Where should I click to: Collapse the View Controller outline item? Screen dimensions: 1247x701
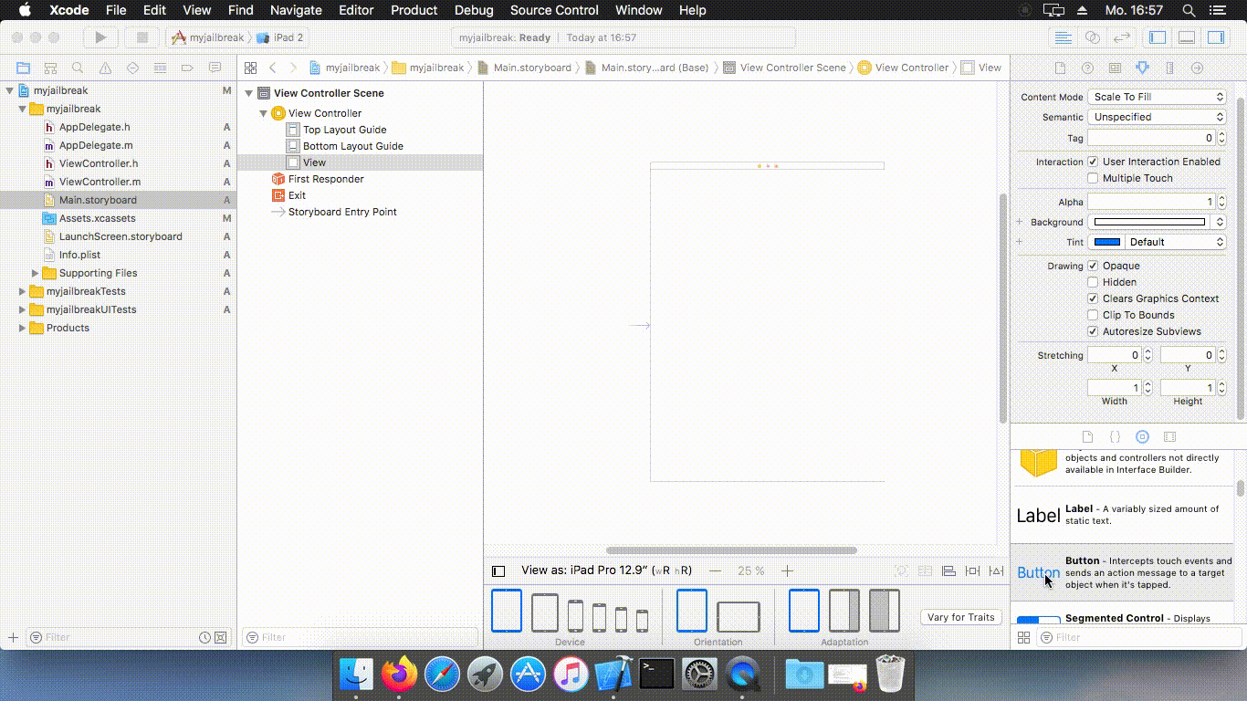point(263,113)
